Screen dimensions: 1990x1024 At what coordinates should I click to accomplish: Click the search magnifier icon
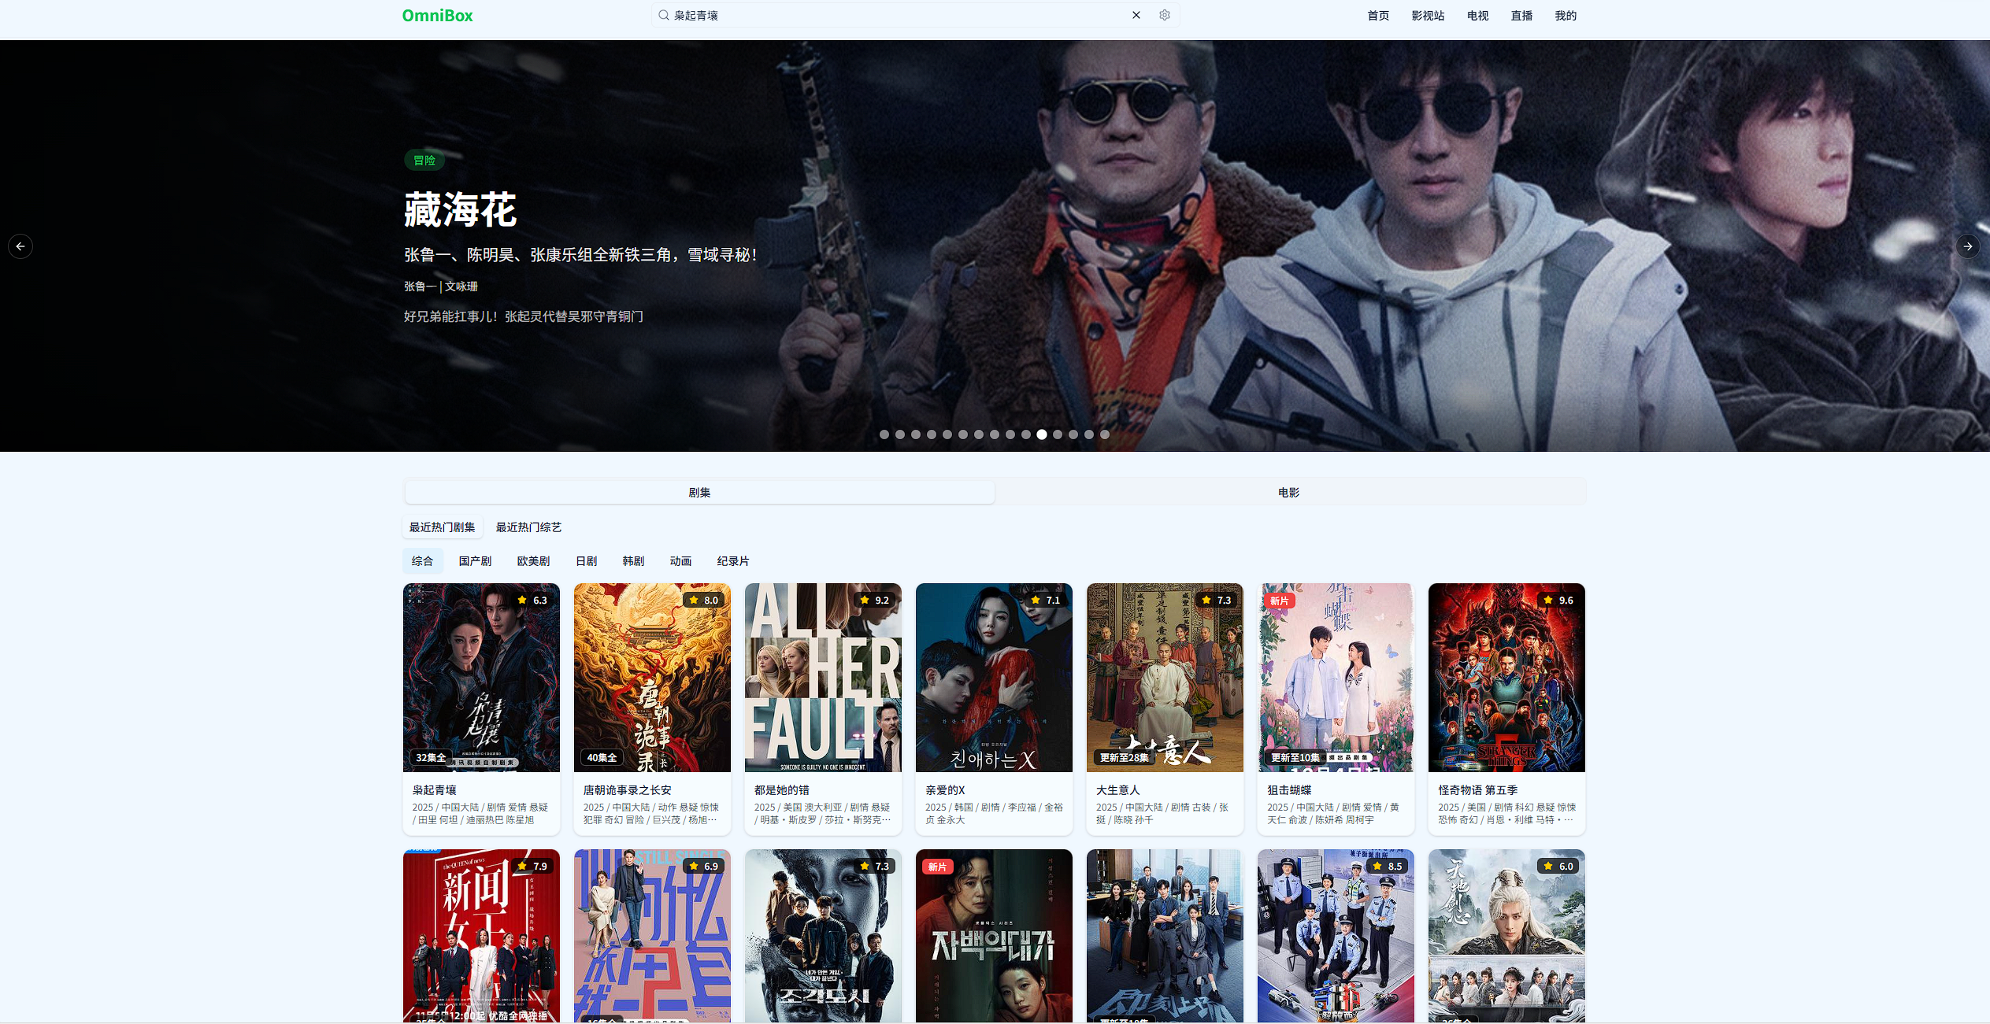pyautogui.click(x=664, y=15)
